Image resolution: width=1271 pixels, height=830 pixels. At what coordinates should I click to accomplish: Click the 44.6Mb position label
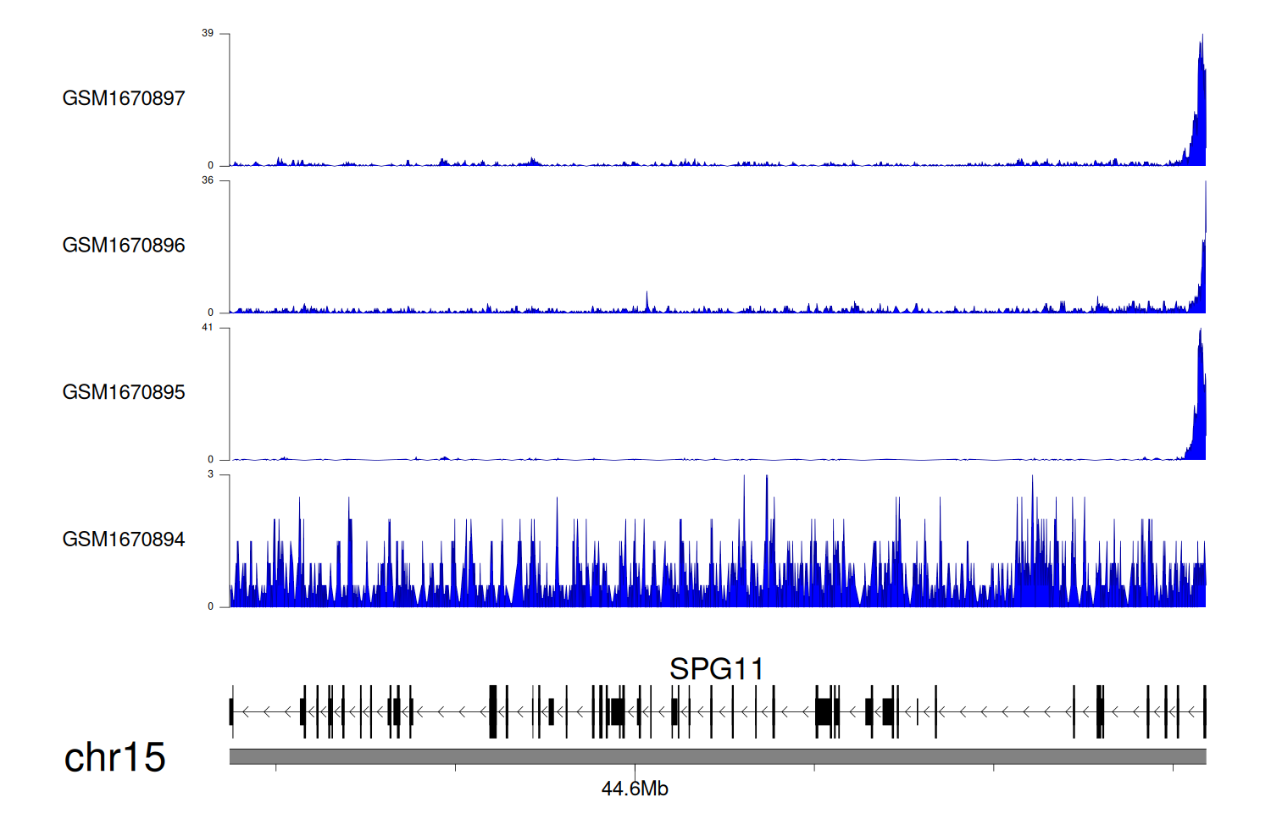pos(635,788)
